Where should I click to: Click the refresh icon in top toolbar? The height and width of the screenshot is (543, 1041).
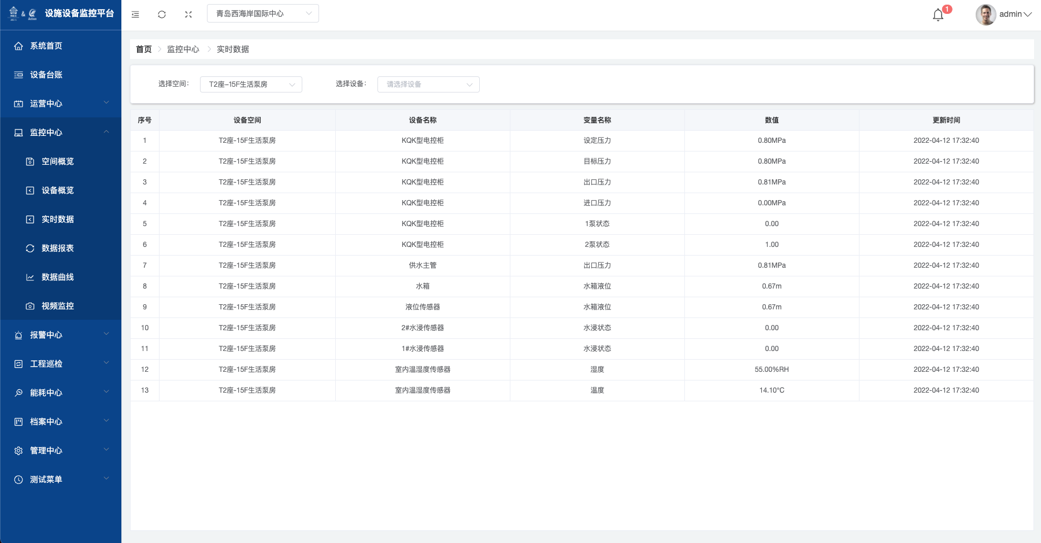tap(162, 14)
